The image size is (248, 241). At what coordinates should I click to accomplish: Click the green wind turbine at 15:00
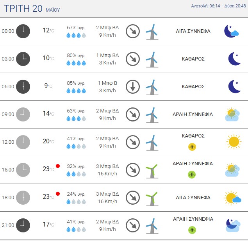point(152,171)
